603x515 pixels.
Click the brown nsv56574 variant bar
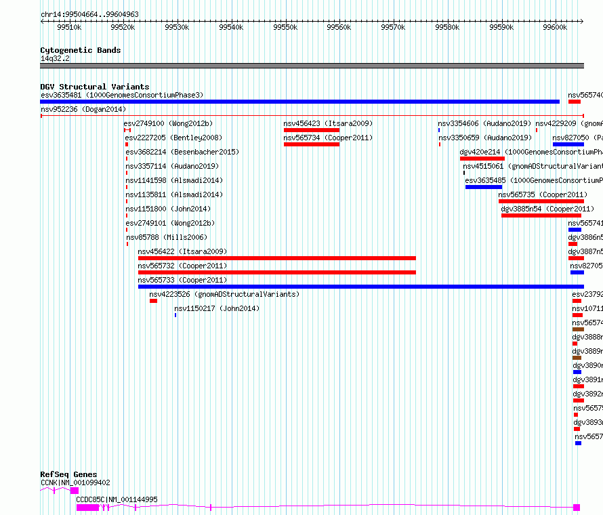point(578,329)
